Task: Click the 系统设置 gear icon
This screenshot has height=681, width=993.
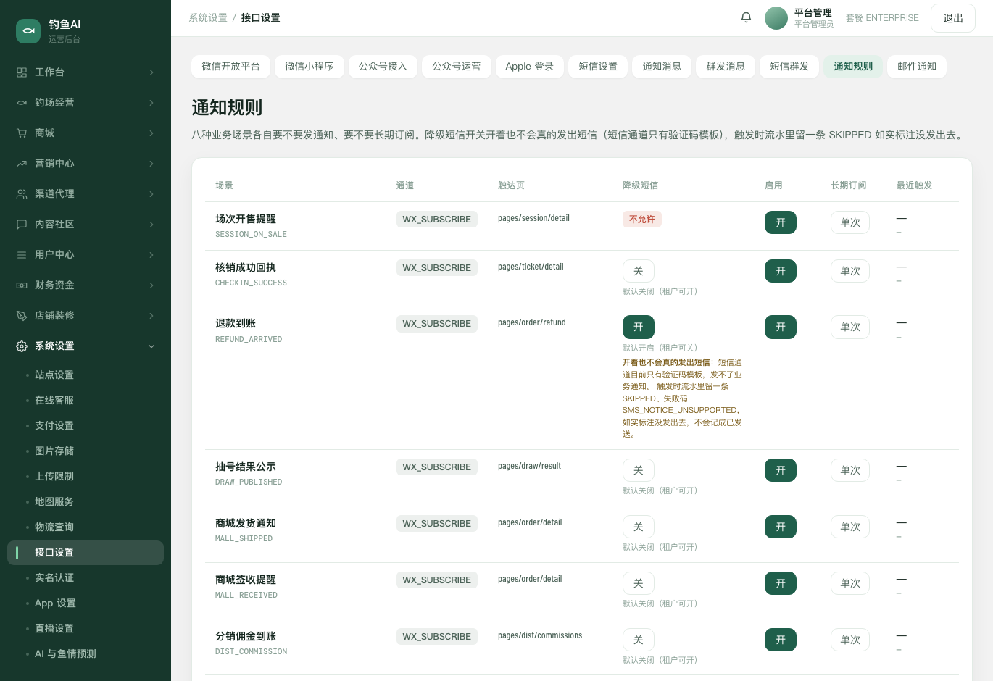Action: pos(22,346)
